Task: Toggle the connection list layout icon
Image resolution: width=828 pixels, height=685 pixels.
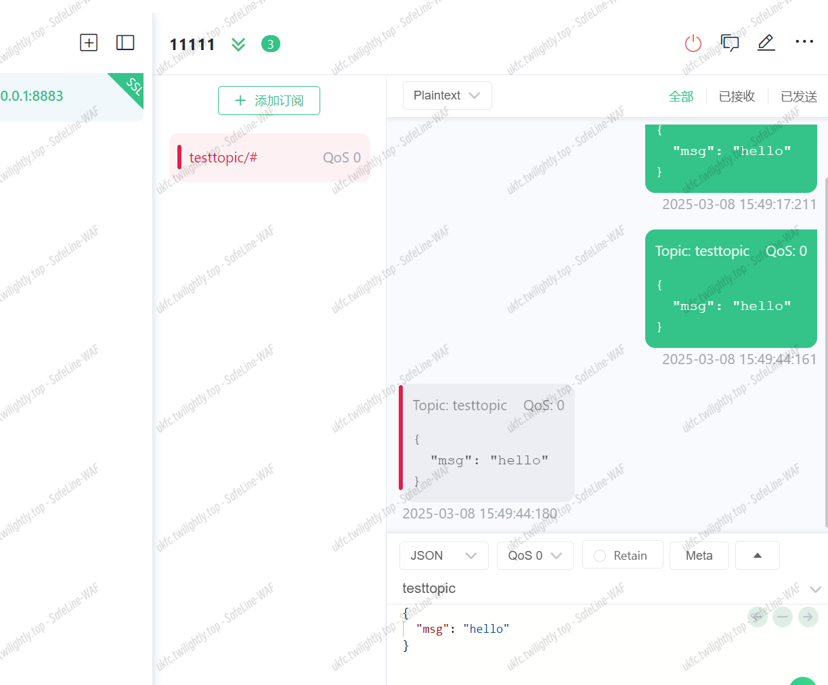Action: (x=125, y=43)
